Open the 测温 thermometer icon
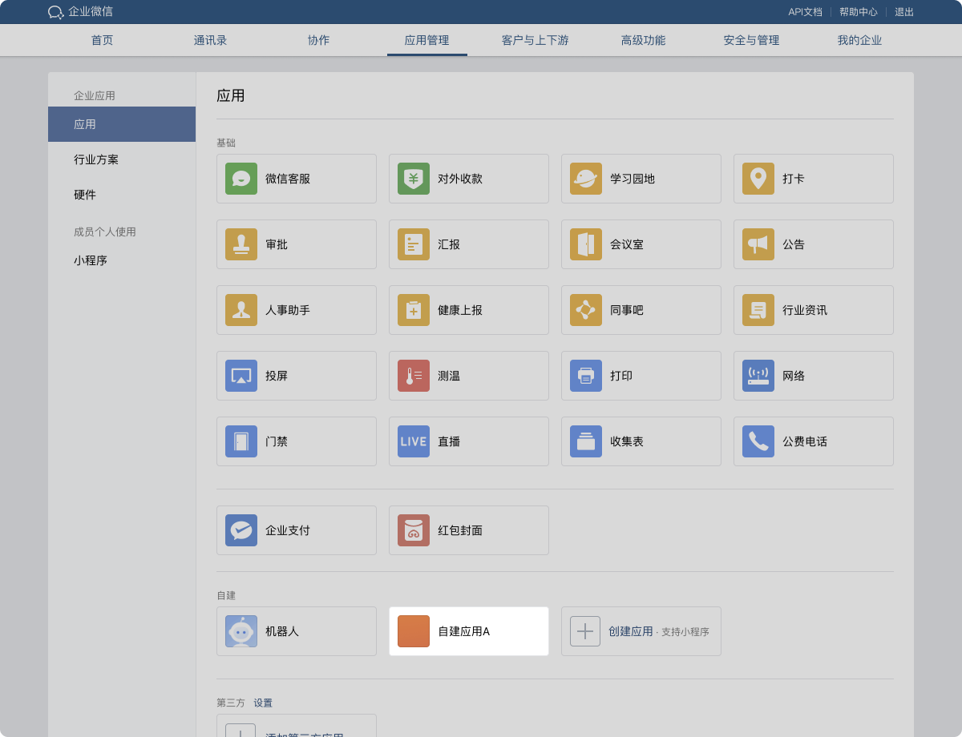 [414, 376]
